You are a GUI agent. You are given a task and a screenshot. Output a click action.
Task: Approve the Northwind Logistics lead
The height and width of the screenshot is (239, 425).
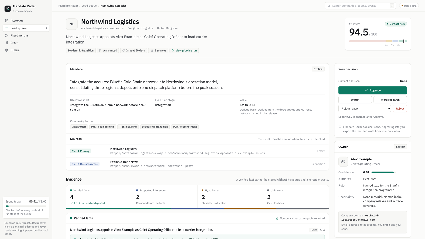[x=372, y=90]
